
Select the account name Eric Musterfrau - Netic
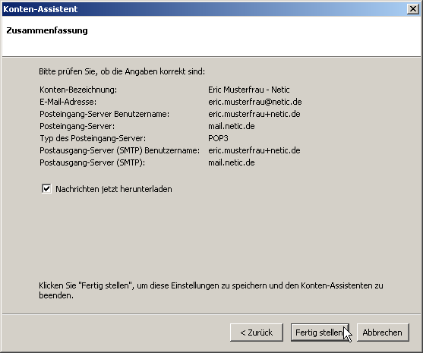tap(249, 90)
